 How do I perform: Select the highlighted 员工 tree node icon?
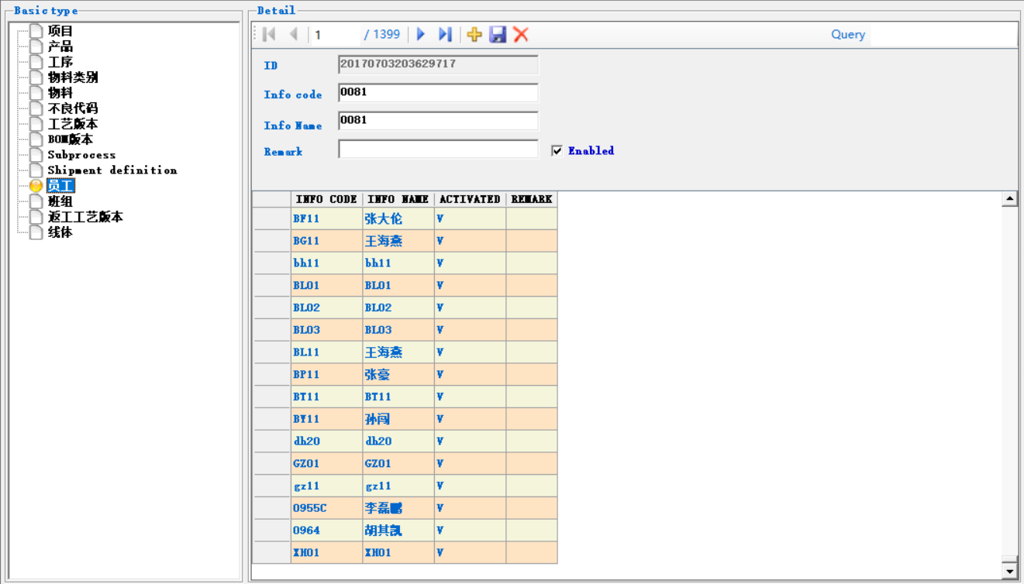[36, 186]
